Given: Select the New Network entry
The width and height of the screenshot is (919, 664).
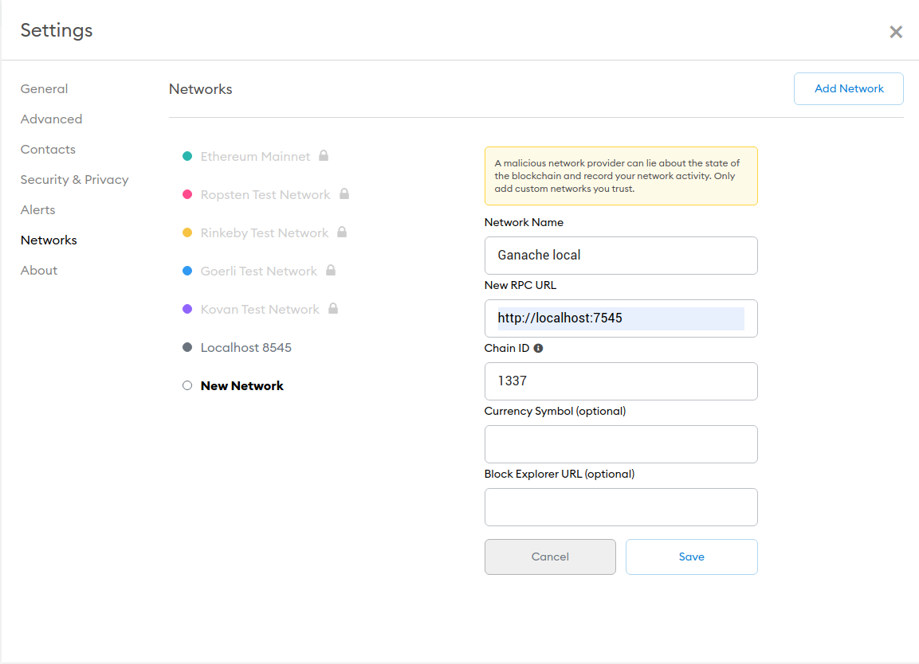Looking at the screenshot, I should coord(242,386).
